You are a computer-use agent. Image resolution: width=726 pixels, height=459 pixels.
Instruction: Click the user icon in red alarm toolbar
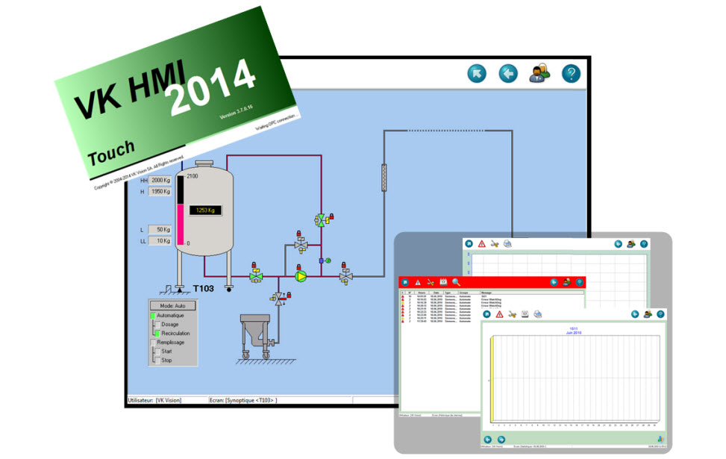[x=567, y=282]
